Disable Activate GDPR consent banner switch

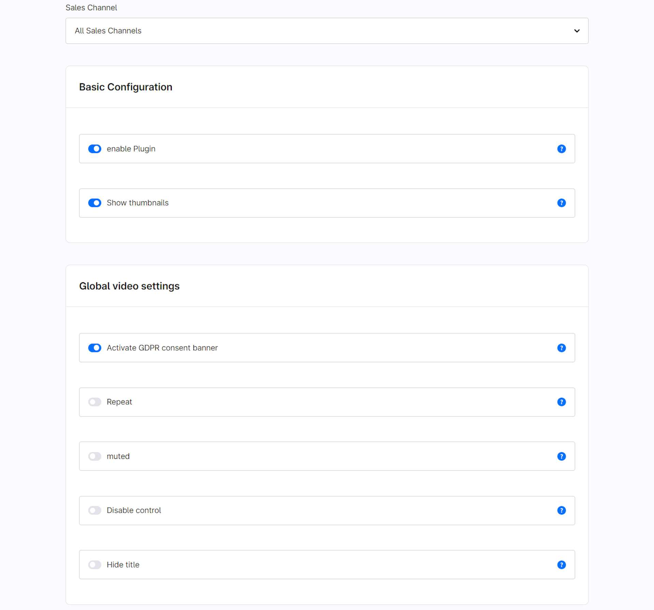(x=95, y=348)
